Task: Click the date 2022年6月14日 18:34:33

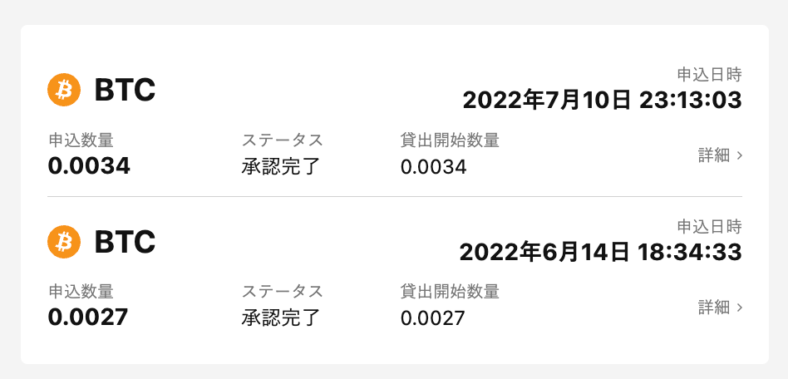Action: pyautogui.click(x=600, y=252)
